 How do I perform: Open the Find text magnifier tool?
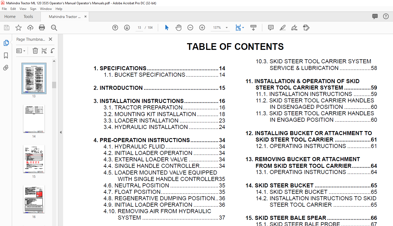tap(54, 28)
